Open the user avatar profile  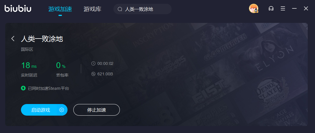[x=254, y=9]
